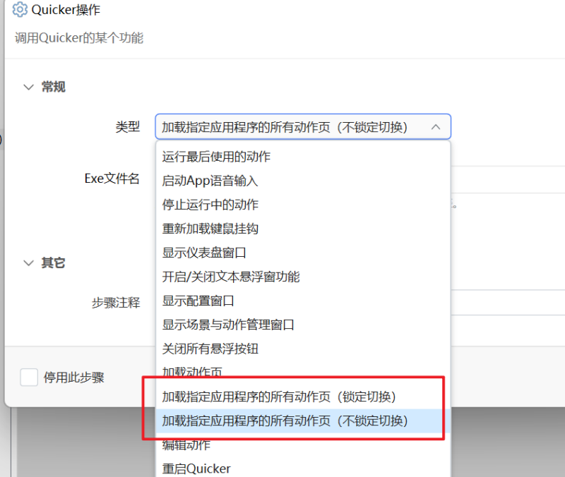Choose 显示仪表盘窗口 option
The width and height of the screenshot is (565, 477).
[303, 253]
